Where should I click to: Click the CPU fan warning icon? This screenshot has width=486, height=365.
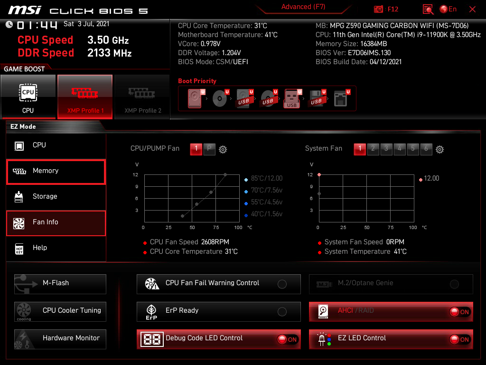(152, 284)
